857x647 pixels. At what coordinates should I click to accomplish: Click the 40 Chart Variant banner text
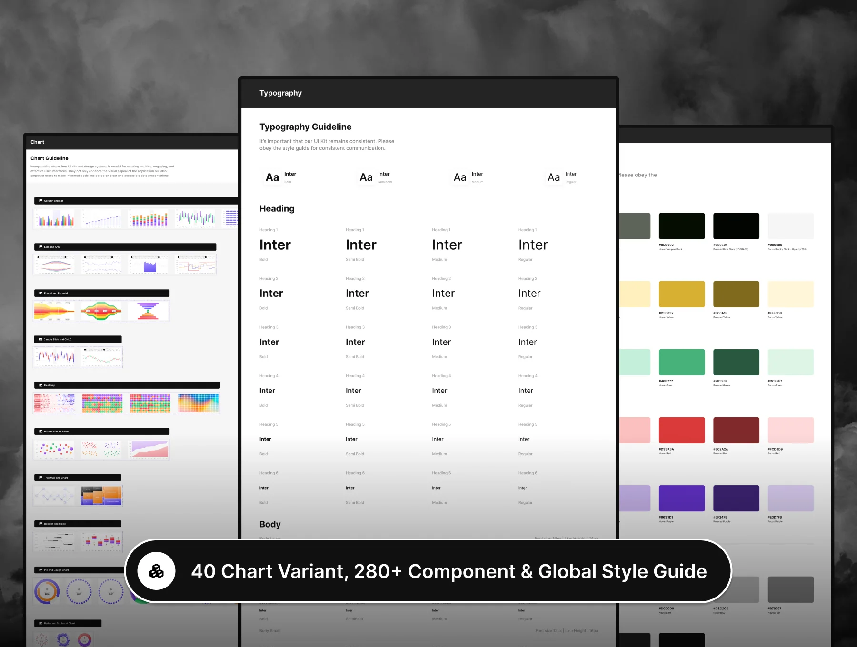[449, 571]
